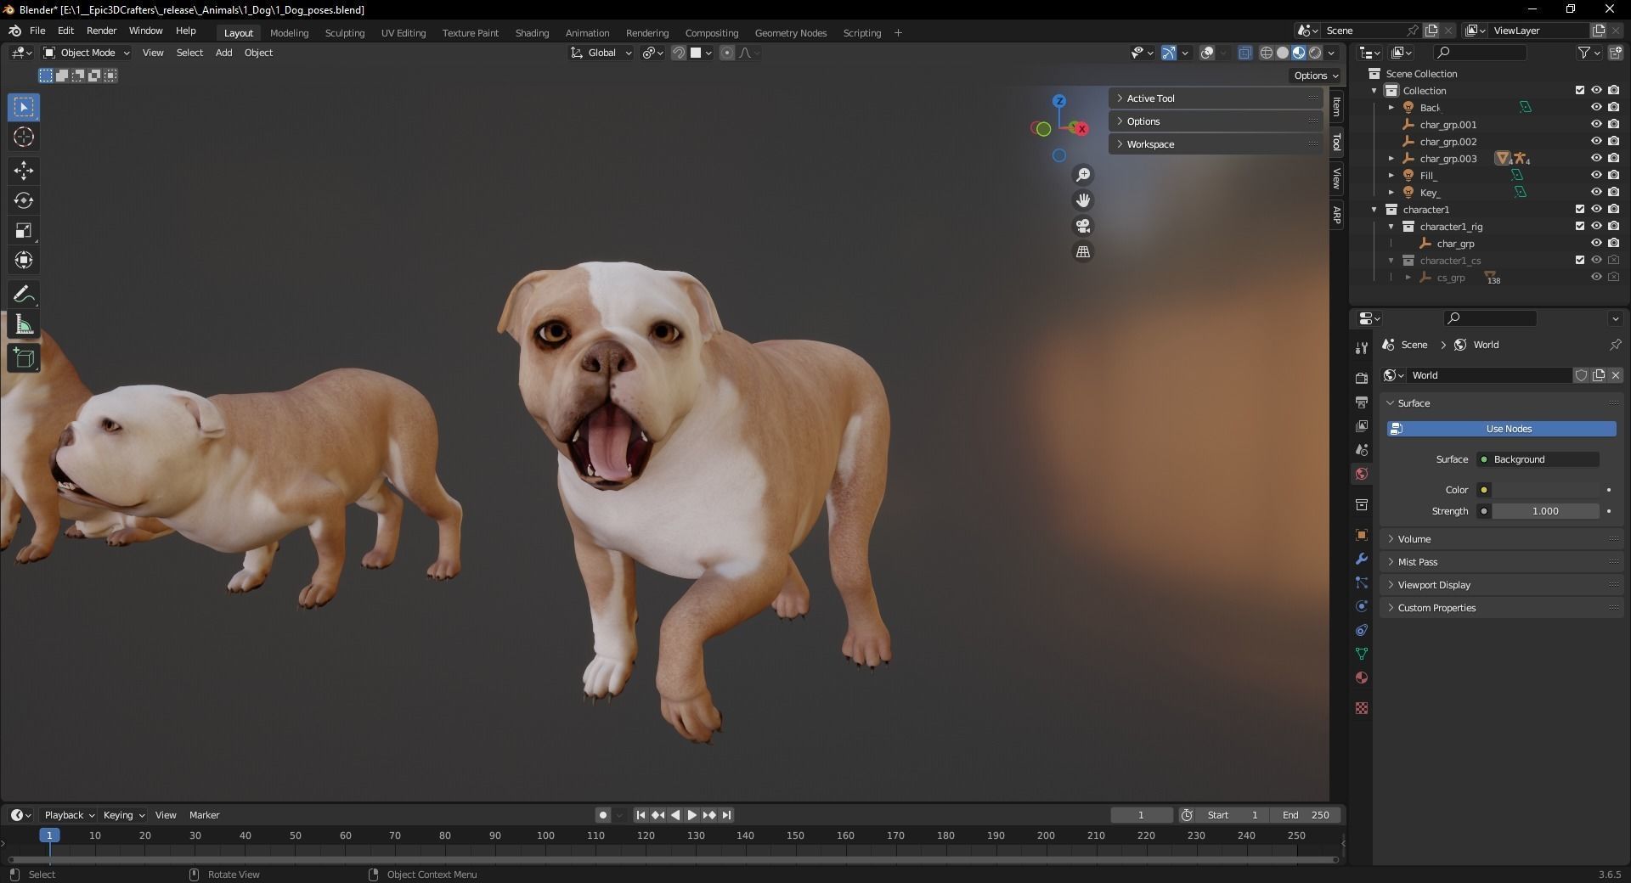Open the sidebar Item tab
Viewport: 1631px width, 883px height.
click(1337, 106)
